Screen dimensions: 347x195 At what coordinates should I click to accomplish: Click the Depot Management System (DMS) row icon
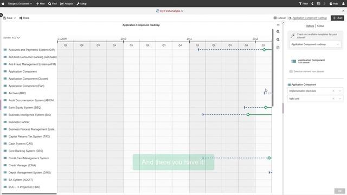click(x=5, y=172)
